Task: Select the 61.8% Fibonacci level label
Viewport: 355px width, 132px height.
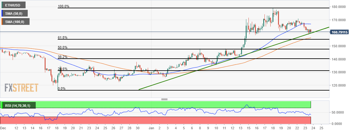Action: pyautogui.click(x=63, y=38)
